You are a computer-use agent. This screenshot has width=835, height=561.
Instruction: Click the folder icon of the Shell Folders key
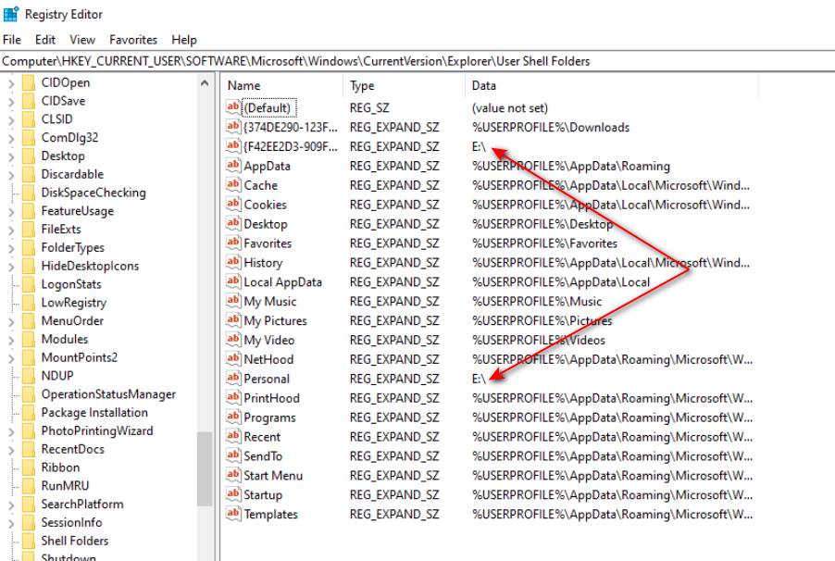point(28,541)
